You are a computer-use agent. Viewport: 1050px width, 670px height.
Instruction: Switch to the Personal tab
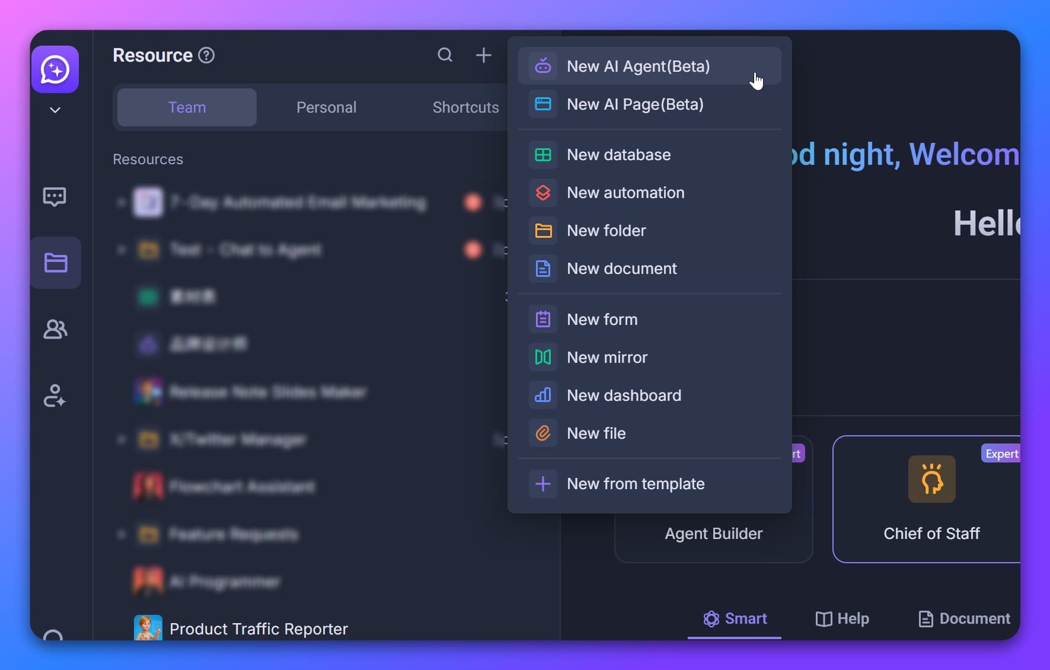point(326,107)
